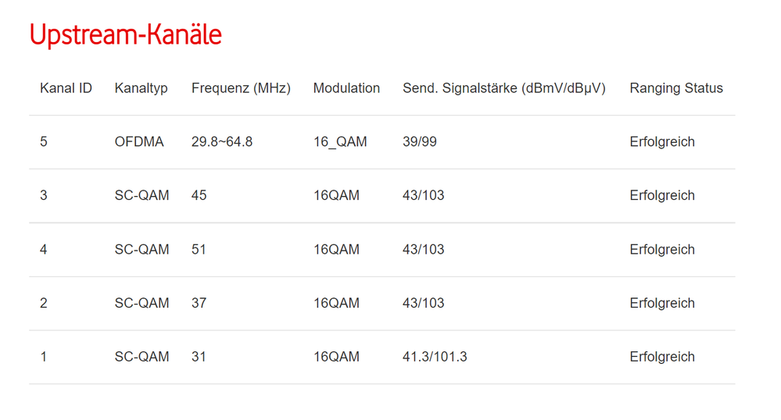Click the 41.3/101.3 signal strength value

tap(435, 357)
